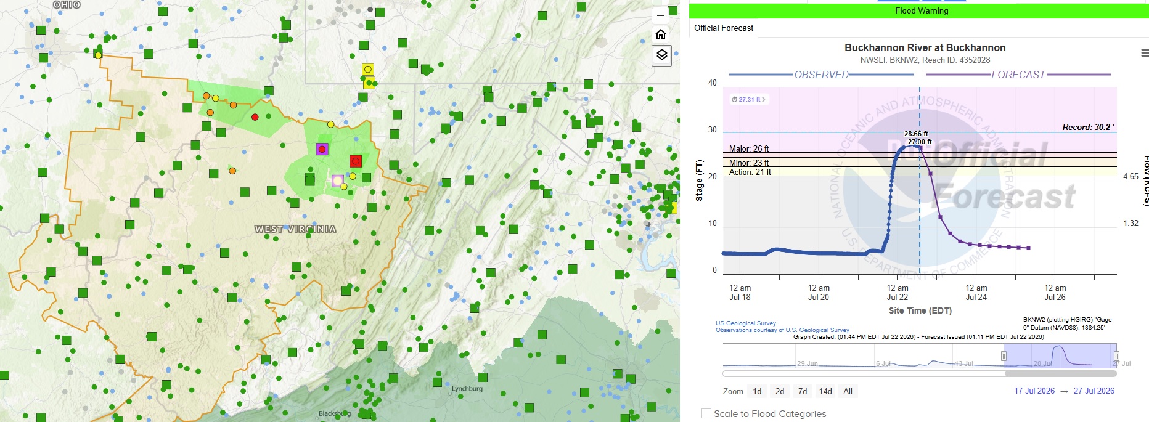The width and height of the screenshot is (1149, 422).
Task: Enable Scale to Flood Categories checkbox
Action: coord(706,413)
